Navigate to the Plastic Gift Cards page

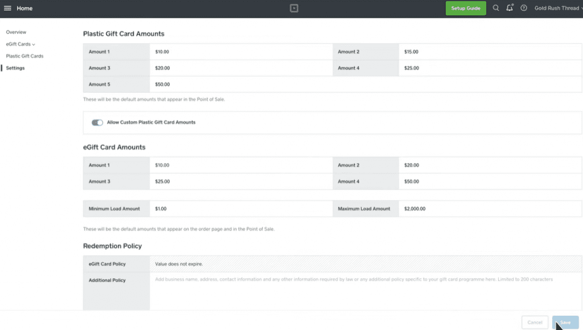24,56
